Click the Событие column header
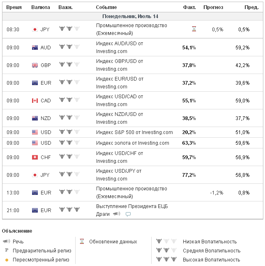This screenshot has height=266, width=265. (x=106, y=7)
